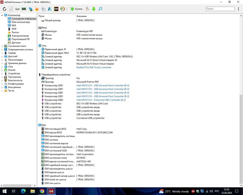The width and height of the screenshot is (243, 195).
Task: Focus the Поиск search field
Action: click(220, 9)
